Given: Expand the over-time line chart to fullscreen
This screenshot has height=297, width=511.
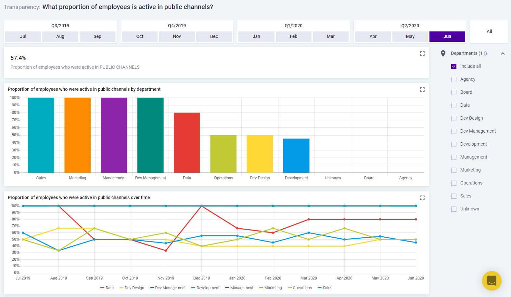Looking at the screenshot, I should click(422, 198).
